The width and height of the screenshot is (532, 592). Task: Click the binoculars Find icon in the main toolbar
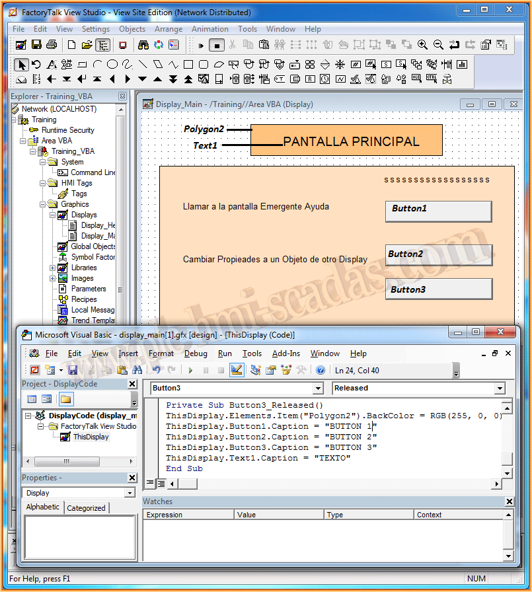tap(143, 45)
